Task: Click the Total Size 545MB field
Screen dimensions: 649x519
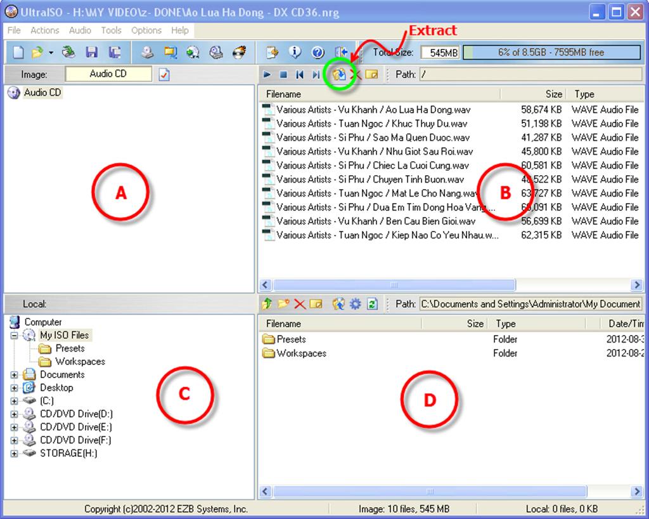Action: pyautogui.click(x=440, y=53)
